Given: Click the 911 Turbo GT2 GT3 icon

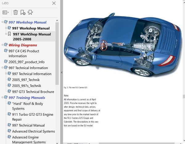Looking at the screenshot, I should pyautogui.click(x=9, y=114).
